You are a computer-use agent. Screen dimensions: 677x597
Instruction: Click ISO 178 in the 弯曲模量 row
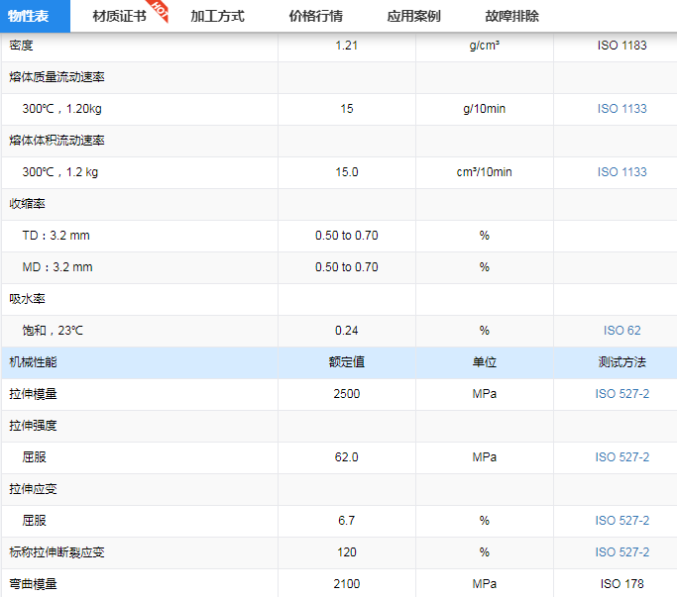(621, 584)
